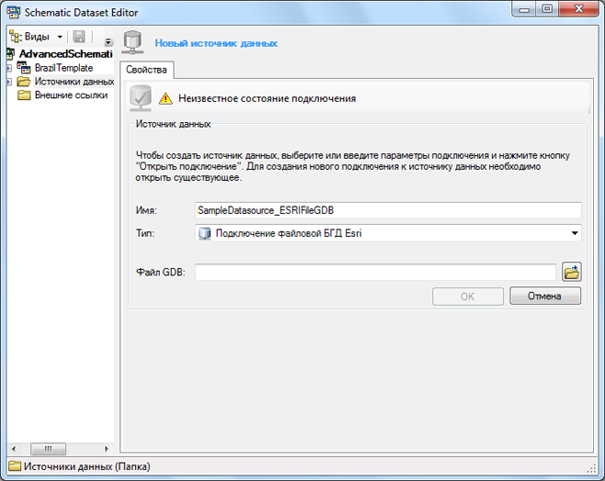Image resolution: width=605 pixels, height=481 pixels.
Task: Select the Источники данных folder icon
Action: click(x=24, y=82)
